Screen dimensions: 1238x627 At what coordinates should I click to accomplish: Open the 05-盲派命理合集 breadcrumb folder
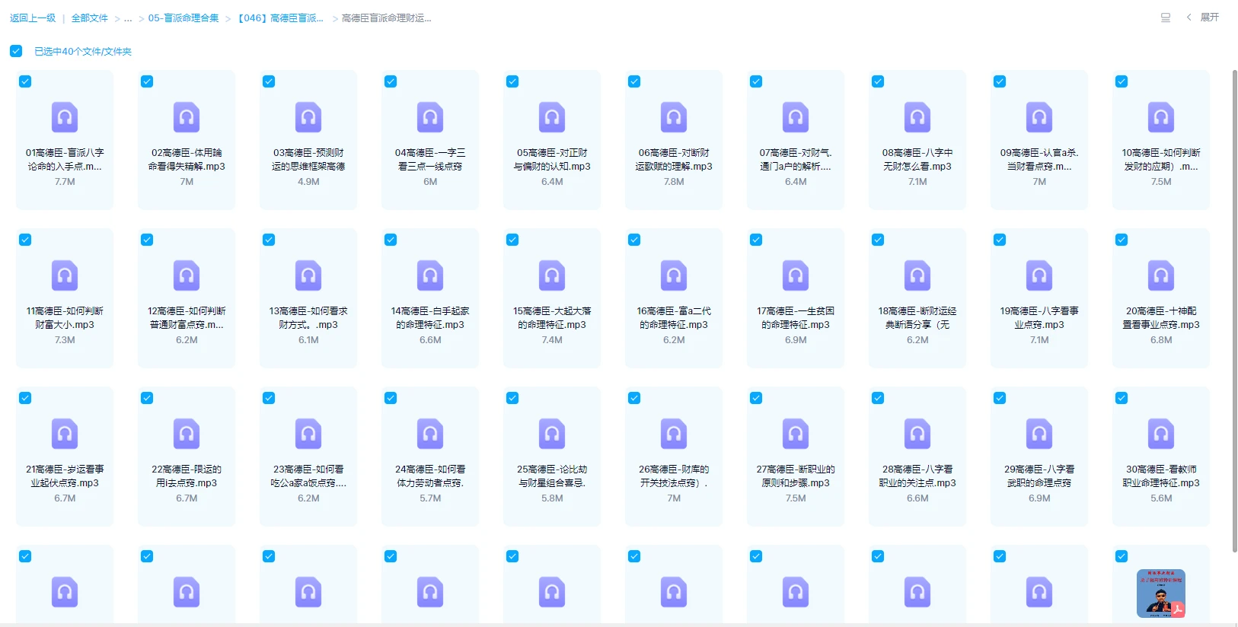[x=183, y=18]
